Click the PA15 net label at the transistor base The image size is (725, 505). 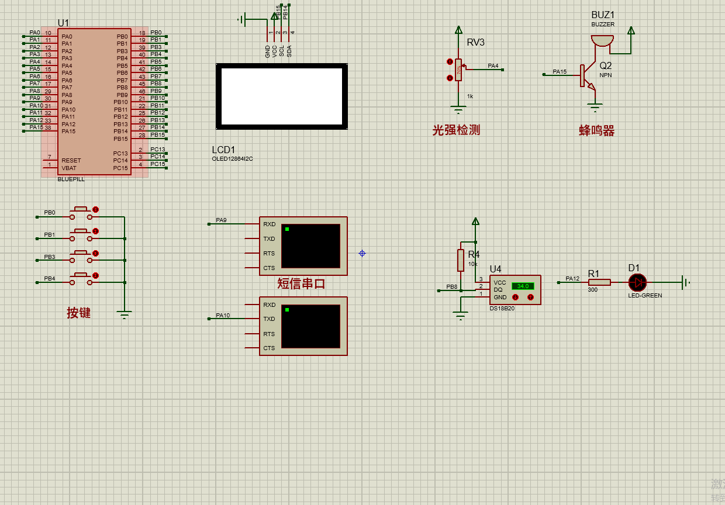[560, 72]
